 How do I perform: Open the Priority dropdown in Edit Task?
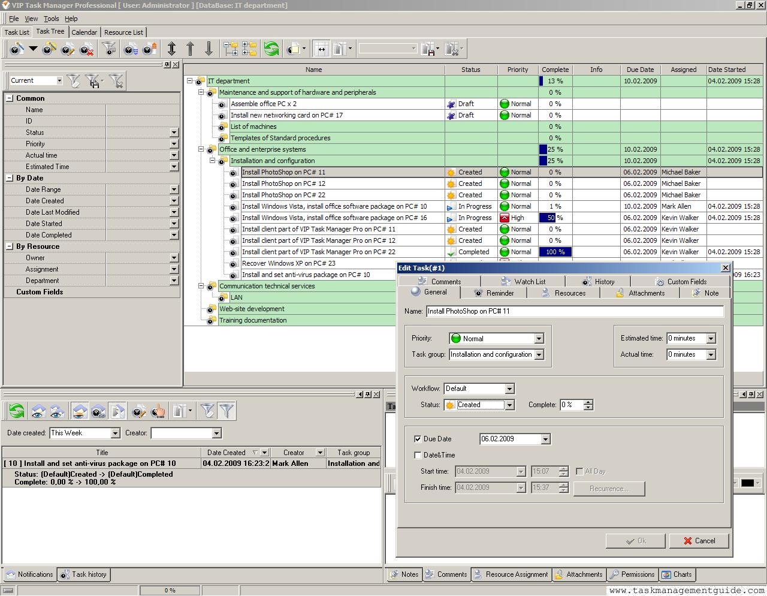point(539,339)
